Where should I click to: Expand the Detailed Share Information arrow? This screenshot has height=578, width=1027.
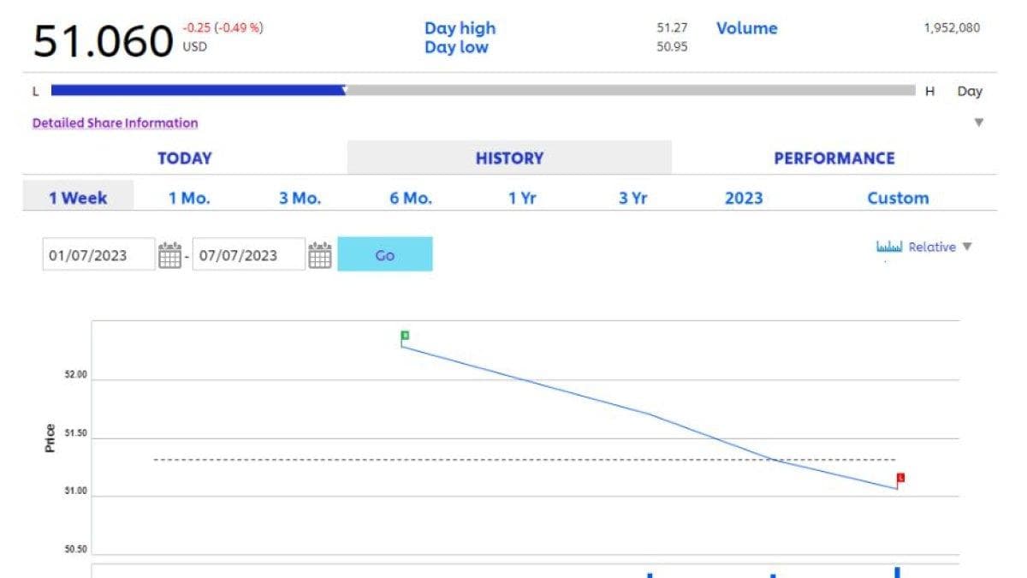point(979,122)
